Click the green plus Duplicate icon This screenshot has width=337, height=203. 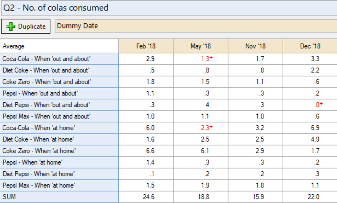(12, 26)
